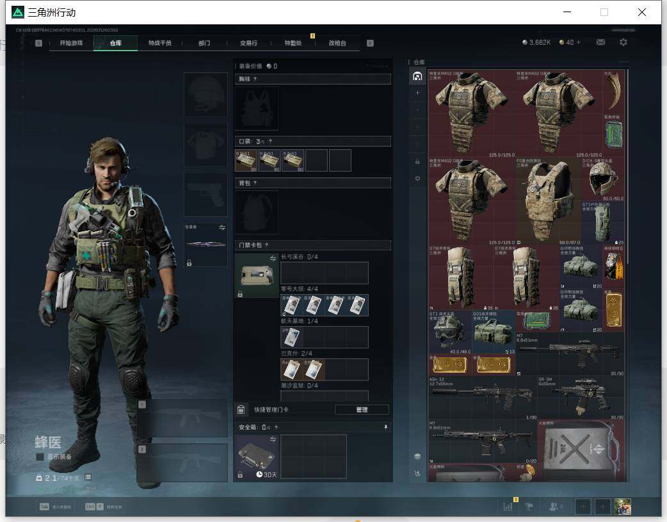Click the locked warehouse expansion icon
The height and width of the screenshot is (522, 667).
tap(417, 162)
